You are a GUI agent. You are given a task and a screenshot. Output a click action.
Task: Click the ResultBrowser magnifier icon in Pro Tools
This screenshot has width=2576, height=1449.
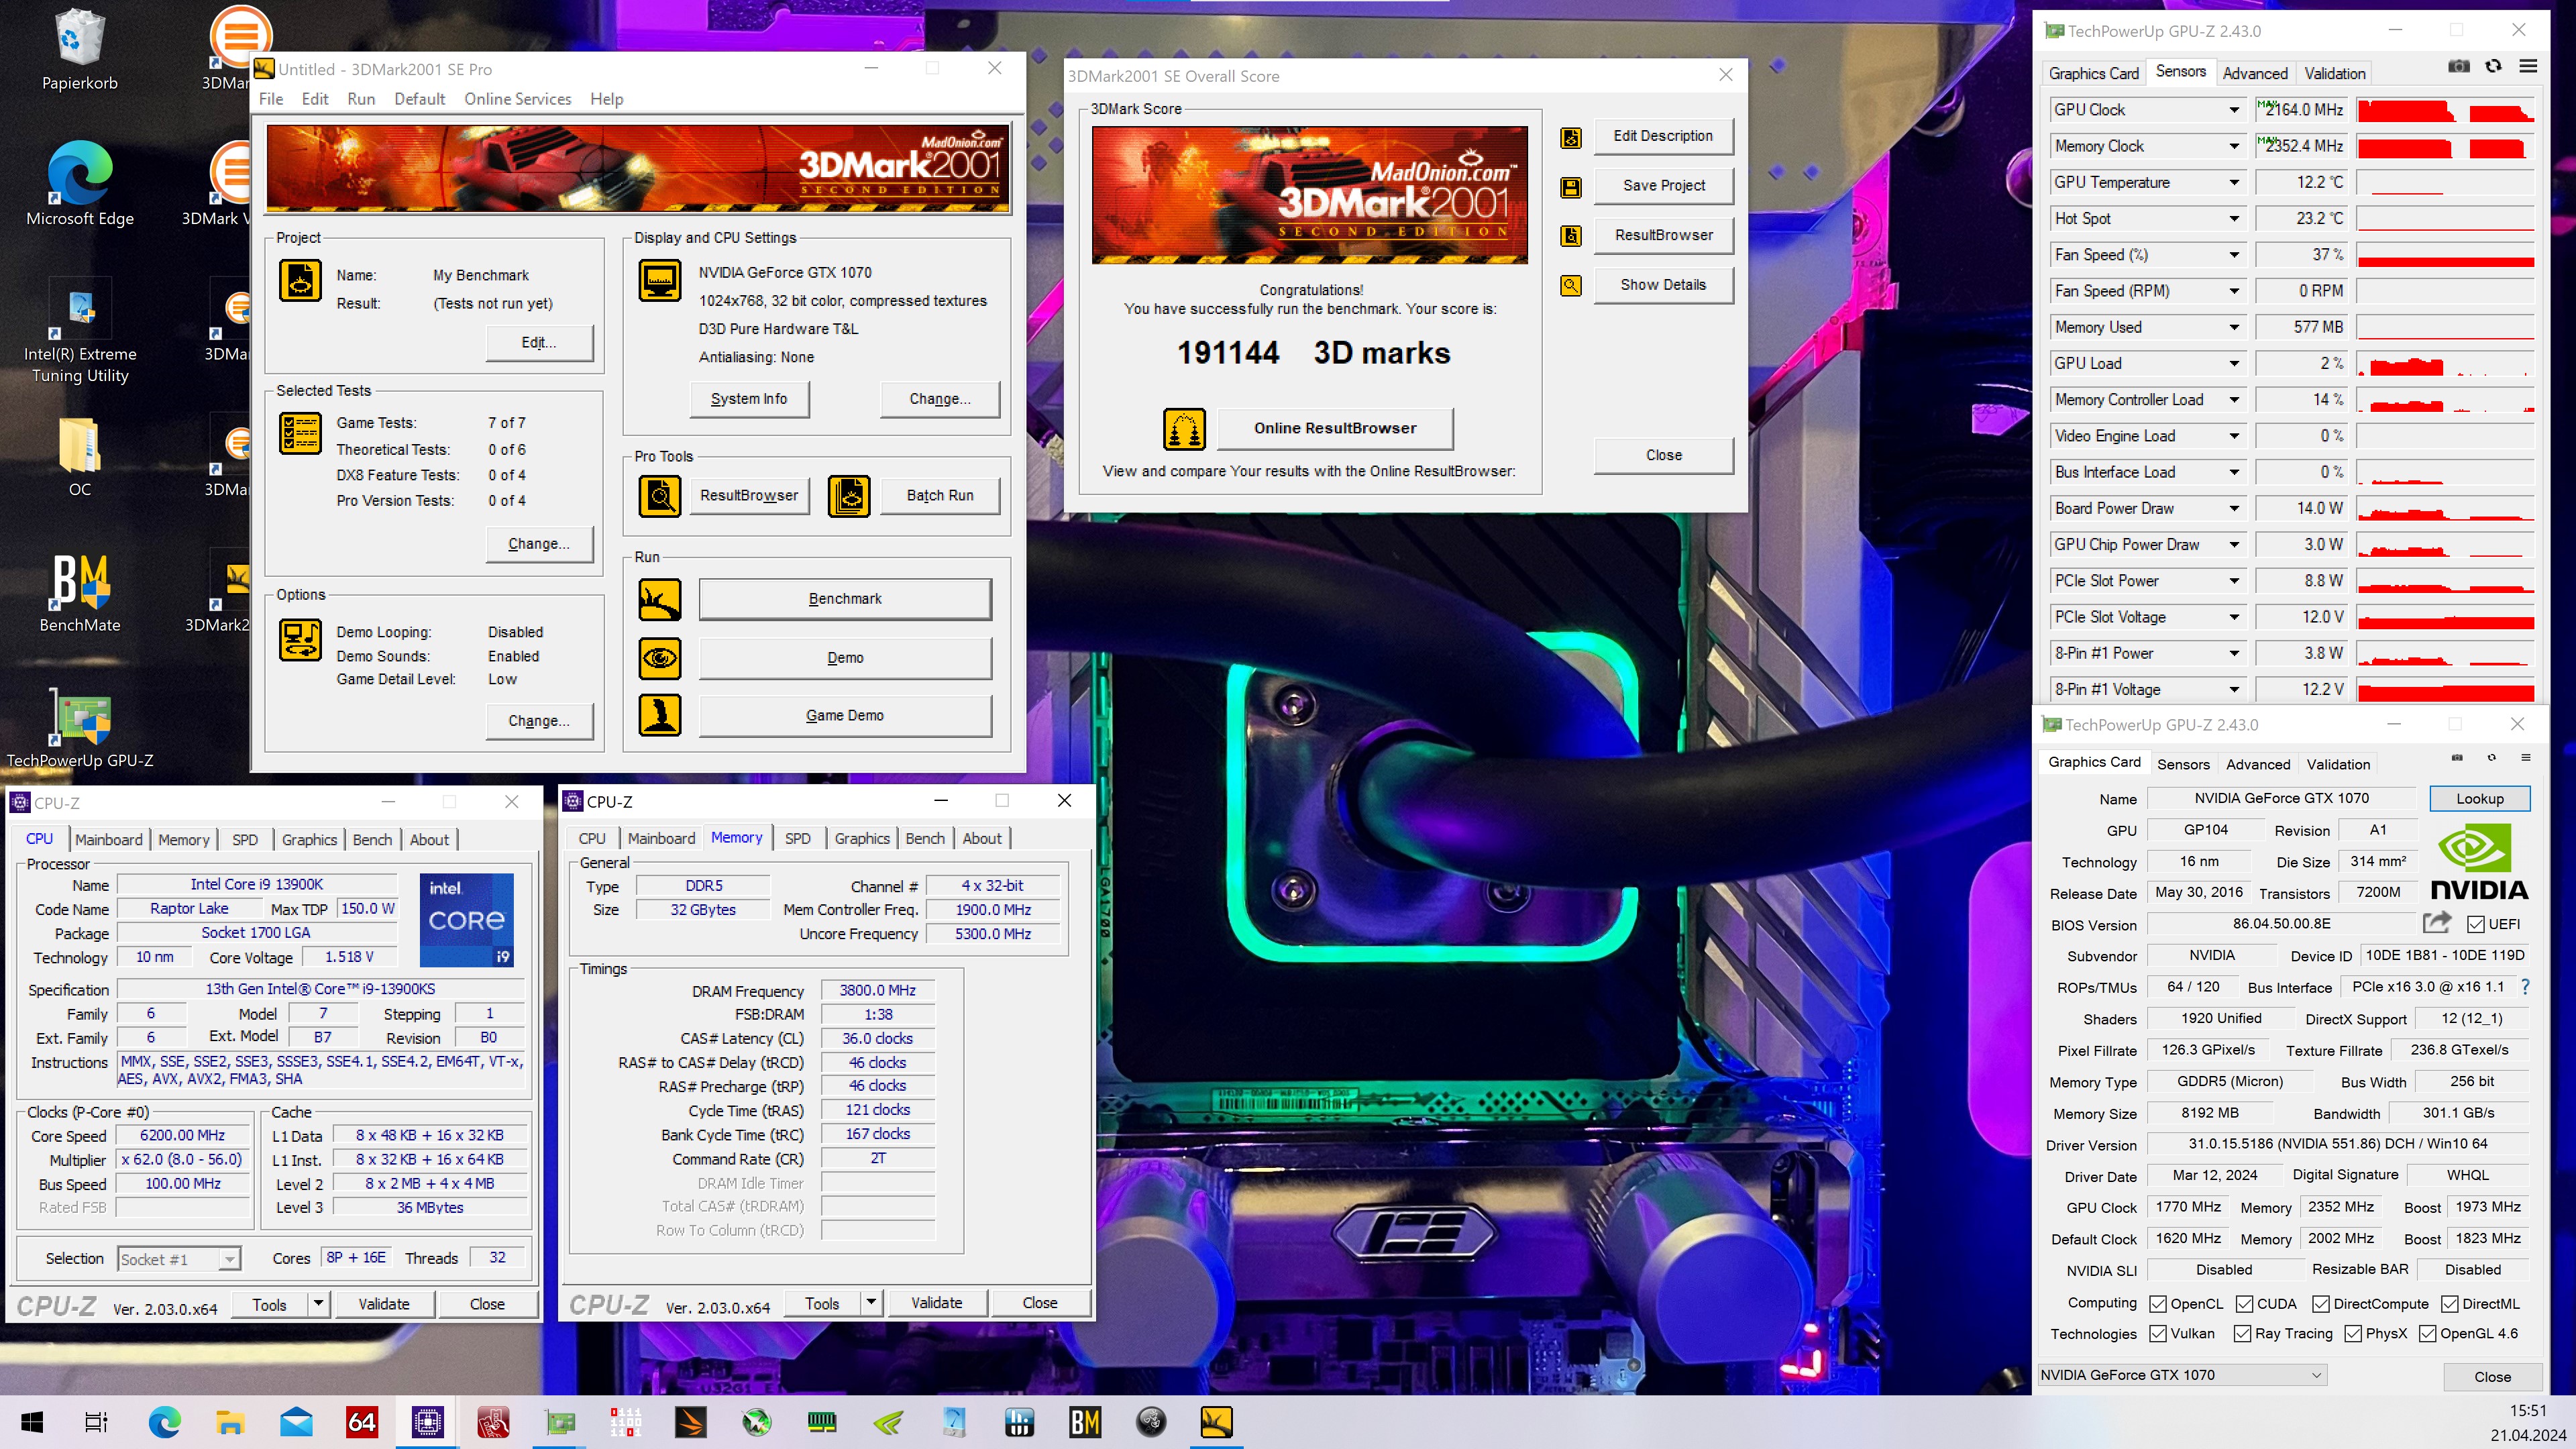coord(660,495)
